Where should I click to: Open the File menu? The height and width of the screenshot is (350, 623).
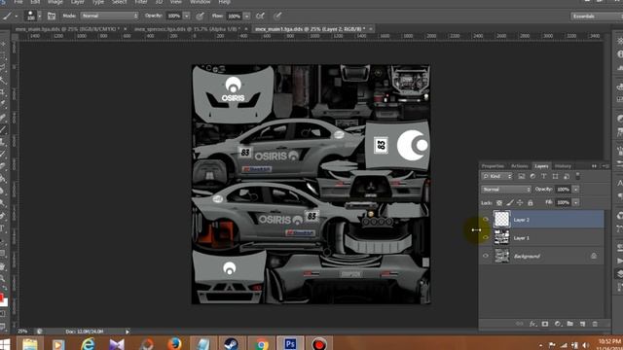(18, 2)
